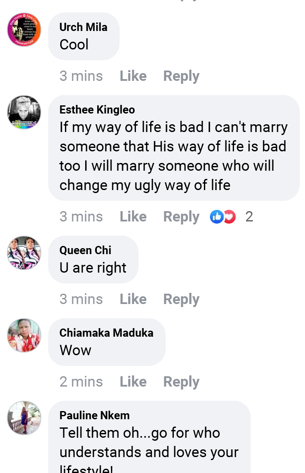Screen dimensions: 305x473
Task: Visit Queen Chi's profile via name
Action: 85,250
